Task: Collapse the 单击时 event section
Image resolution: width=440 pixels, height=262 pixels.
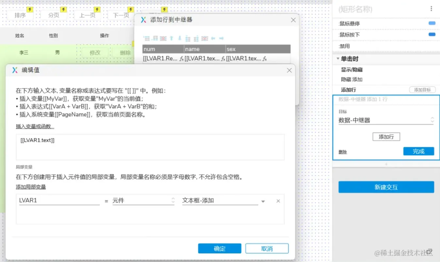Action: click(338, 59)
